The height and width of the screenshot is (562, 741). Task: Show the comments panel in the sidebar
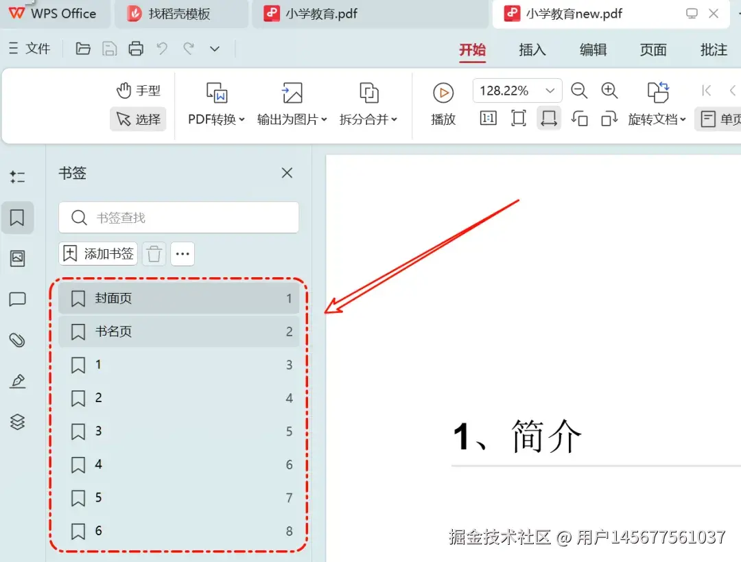tap(18, 299)
